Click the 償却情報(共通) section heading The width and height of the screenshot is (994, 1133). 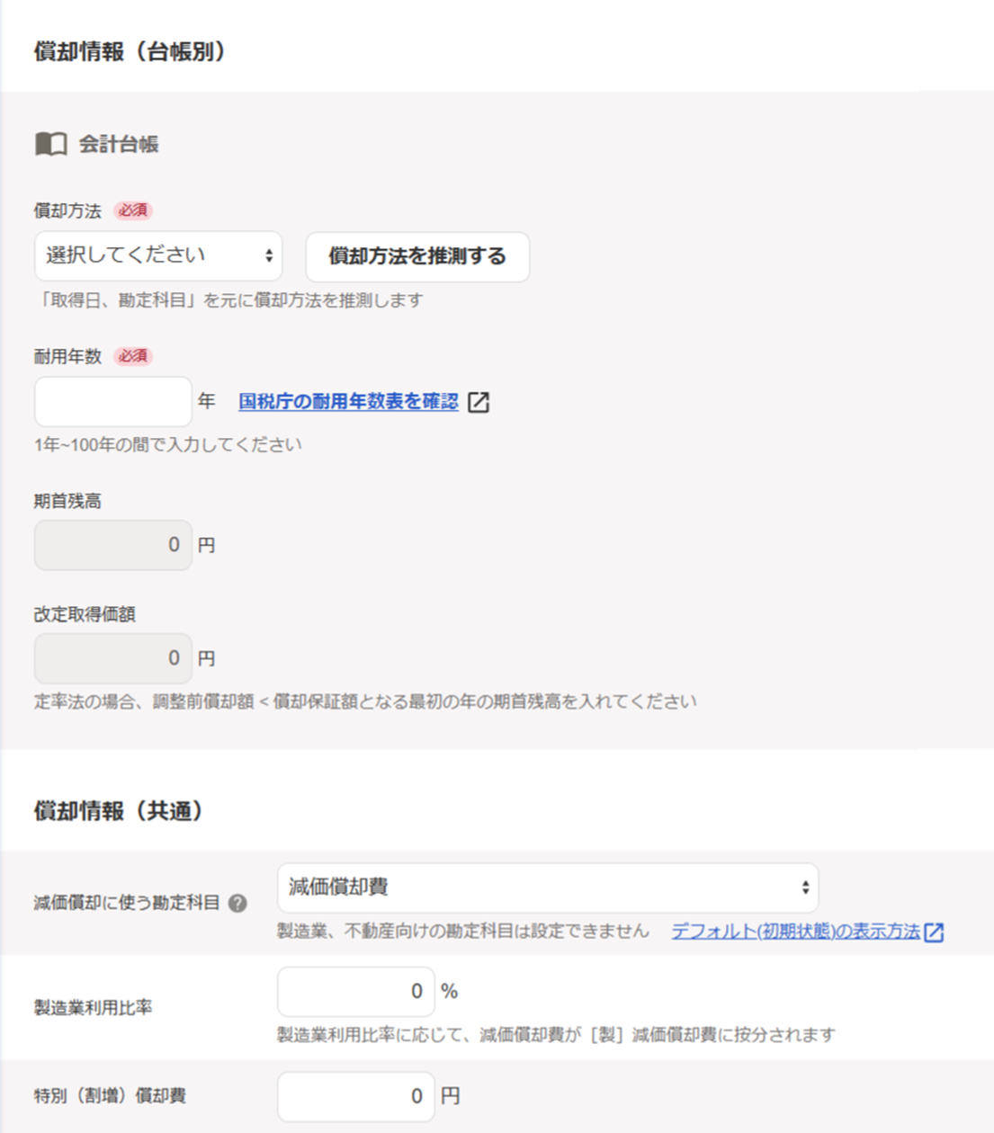pos(119,811)
